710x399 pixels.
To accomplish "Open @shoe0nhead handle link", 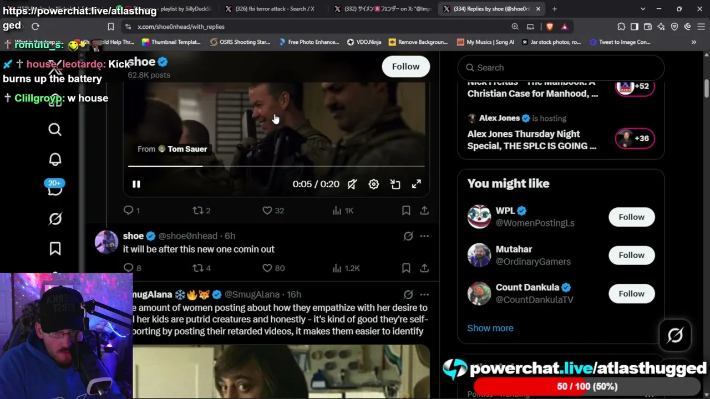I will (x=187, y=236).
